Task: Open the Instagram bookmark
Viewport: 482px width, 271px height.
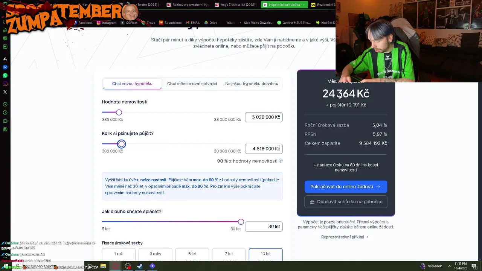Action: (107, 23)
